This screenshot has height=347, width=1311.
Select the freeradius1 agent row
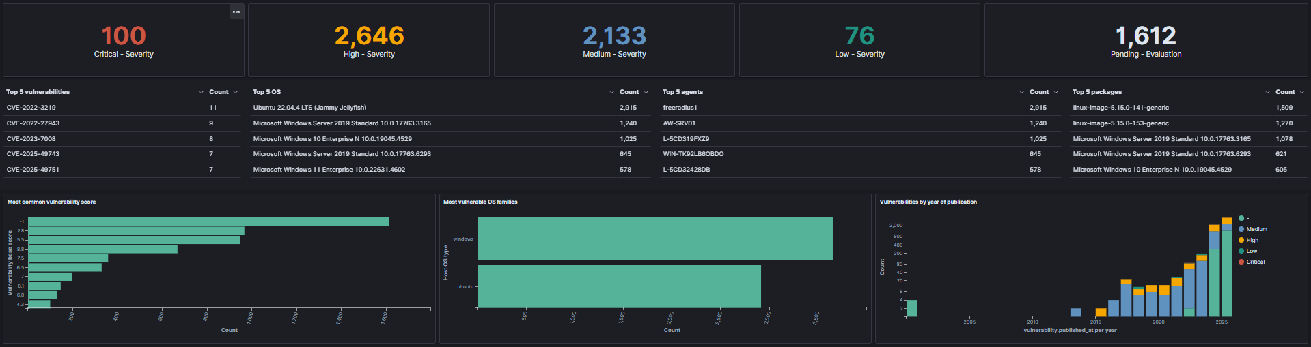(x=680, y=108)
